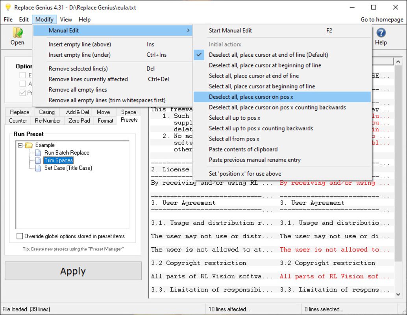Switch to the Counter tab
This screenshot has height=315, width=407.
18,121
